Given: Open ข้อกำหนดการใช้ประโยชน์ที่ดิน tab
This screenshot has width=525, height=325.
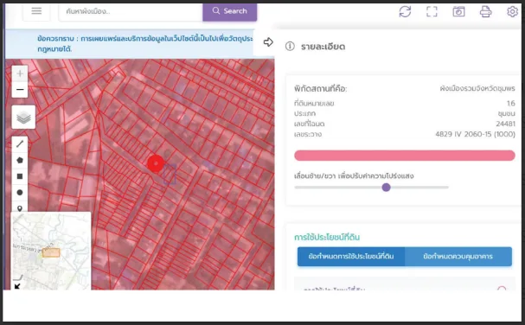Looking at the screenshot, I should [351, 257].
